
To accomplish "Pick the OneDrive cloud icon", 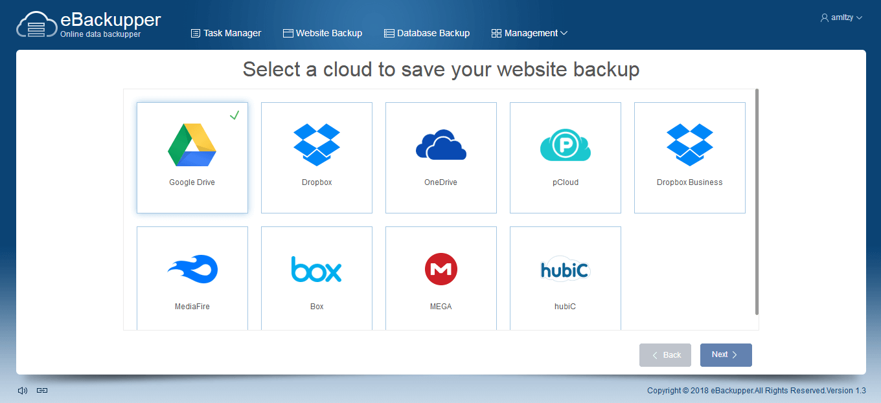I will point(441,145).
